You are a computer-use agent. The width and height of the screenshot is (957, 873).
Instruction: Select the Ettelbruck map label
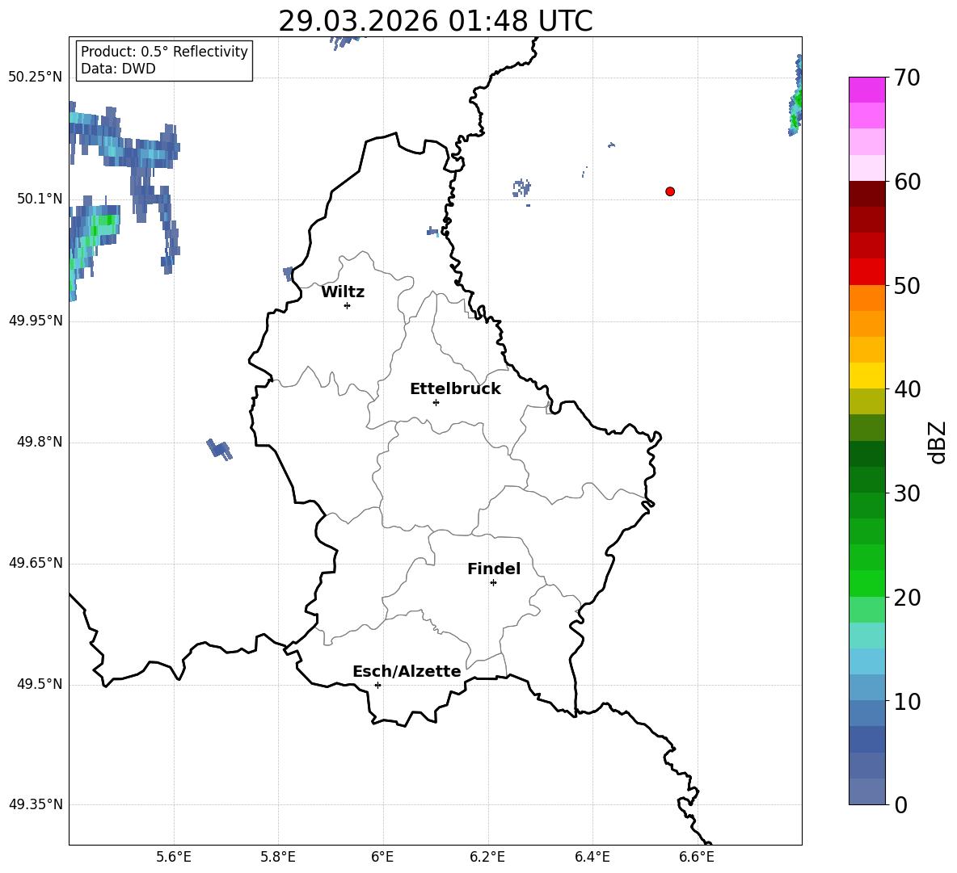[x=455, y=389]
